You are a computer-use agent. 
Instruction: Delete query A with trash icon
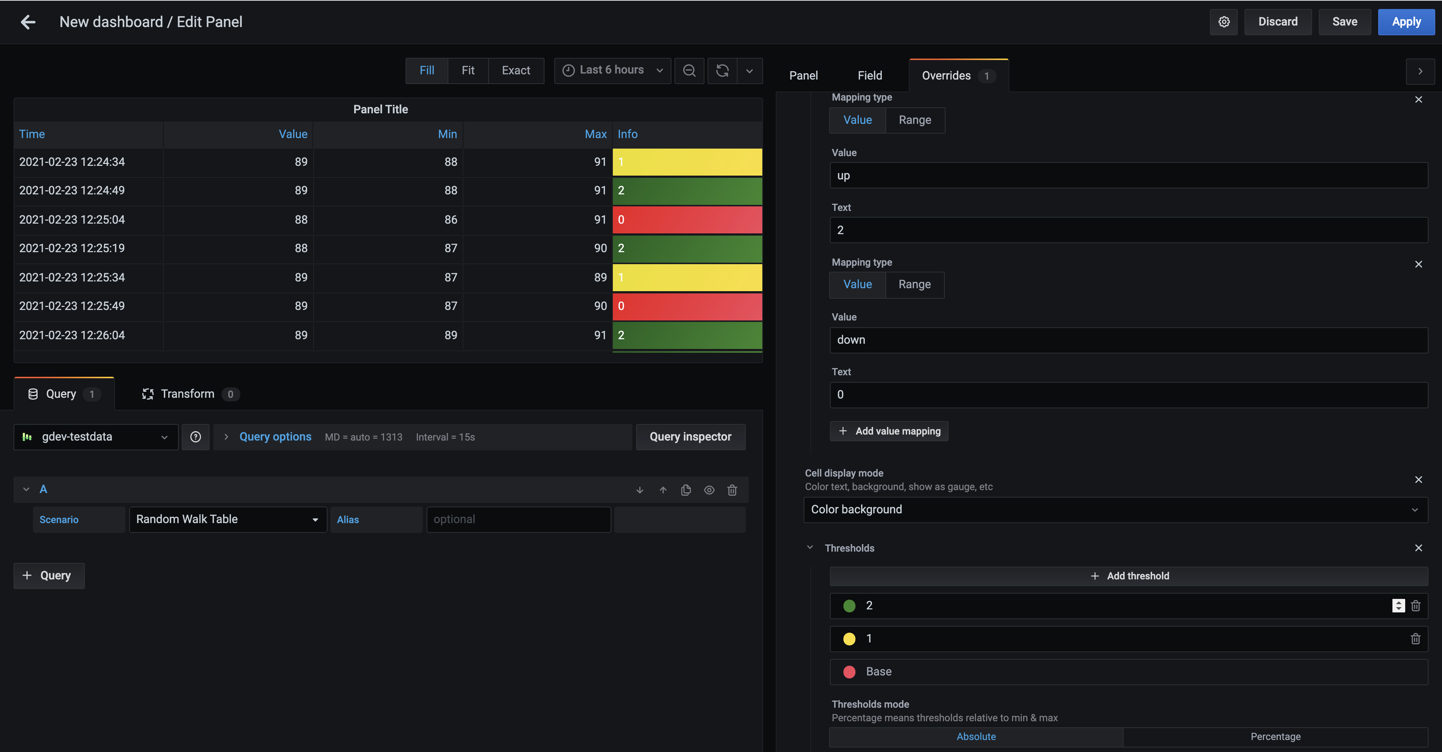tap(732, 490)
